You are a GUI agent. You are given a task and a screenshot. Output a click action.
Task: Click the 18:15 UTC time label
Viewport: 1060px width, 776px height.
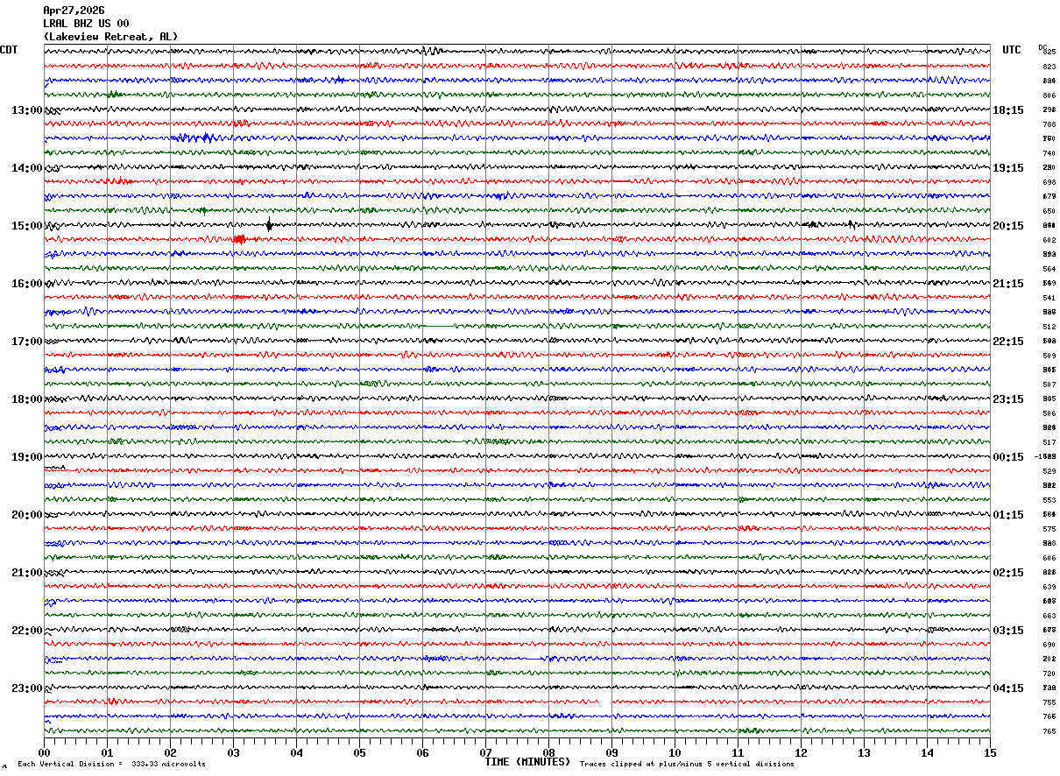(x=1007, y=110)
